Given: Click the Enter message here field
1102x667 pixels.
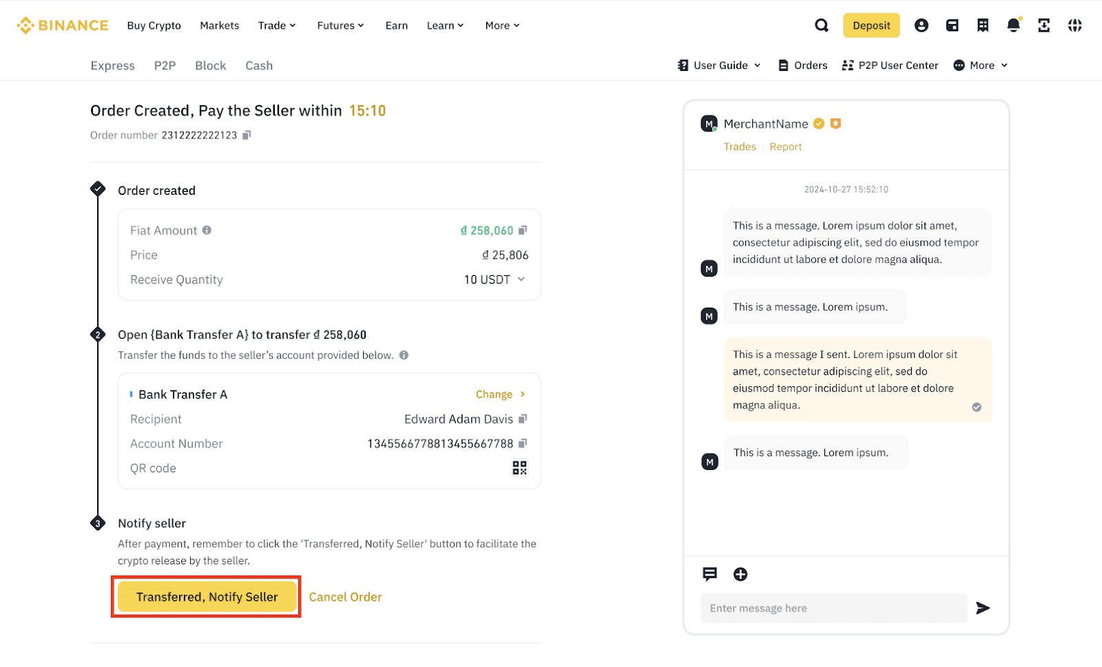Looking at the screenshot, I should (x=833, y=608).
